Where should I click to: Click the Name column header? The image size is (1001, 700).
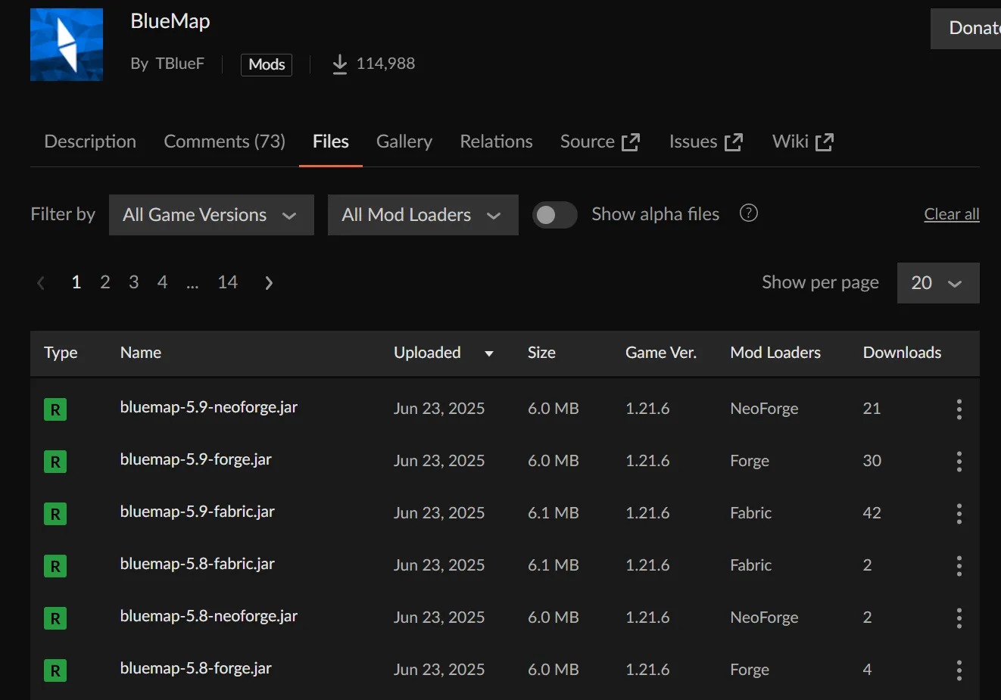[141, 353]
